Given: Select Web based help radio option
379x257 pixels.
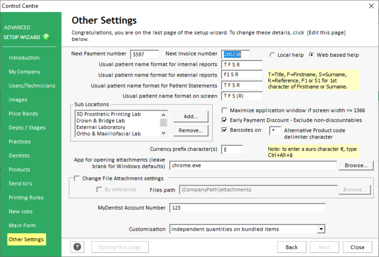Looking at the screenshot, I should pos(312,55).
